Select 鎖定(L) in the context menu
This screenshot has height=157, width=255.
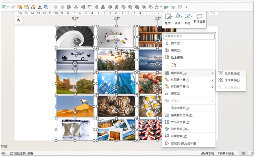click(x=189, y=93)
